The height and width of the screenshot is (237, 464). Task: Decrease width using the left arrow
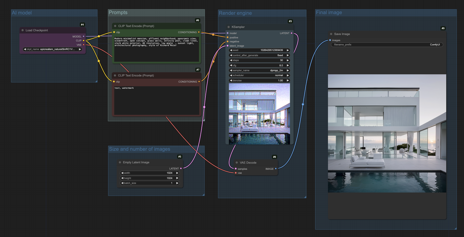[x=122, y=173]
